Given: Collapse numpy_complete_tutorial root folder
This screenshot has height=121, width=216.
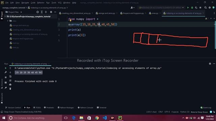Looking at the screenshot, I should [5, 16].
